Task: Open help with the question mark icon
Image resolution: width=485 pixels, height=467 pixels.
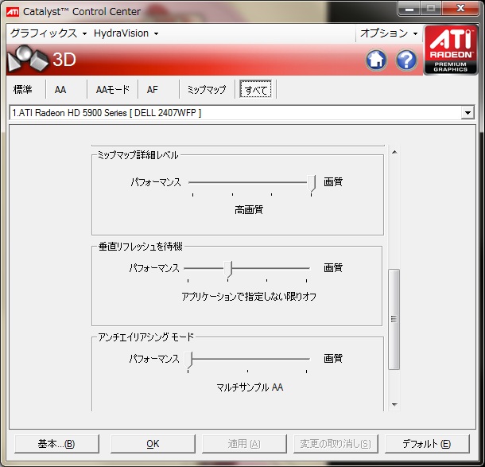Action: pyautogui.click(x=406, y=60)
